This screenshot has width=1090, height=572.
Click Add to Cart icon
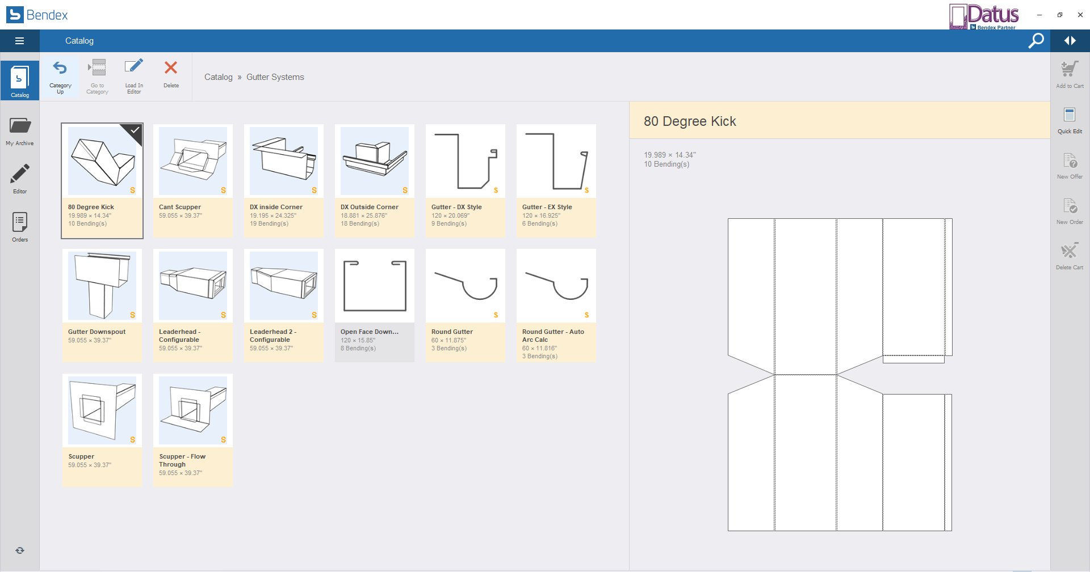click(1070, 70)
